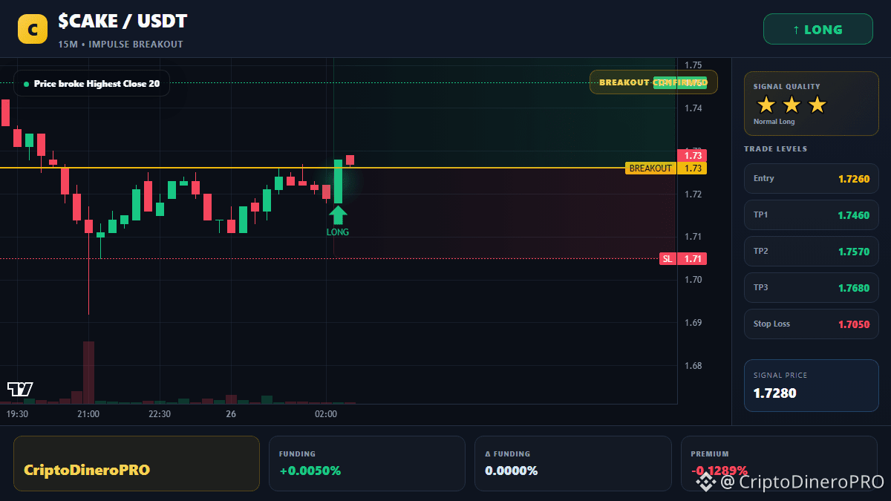Click the CriptoDineroPRO brand card
The image size is (891, 501).
137,463
